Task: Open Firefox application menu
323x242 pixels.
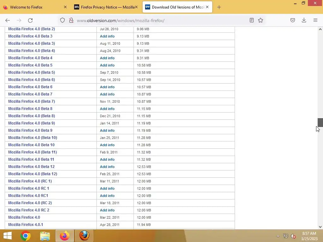Action: tap(315, 20)
